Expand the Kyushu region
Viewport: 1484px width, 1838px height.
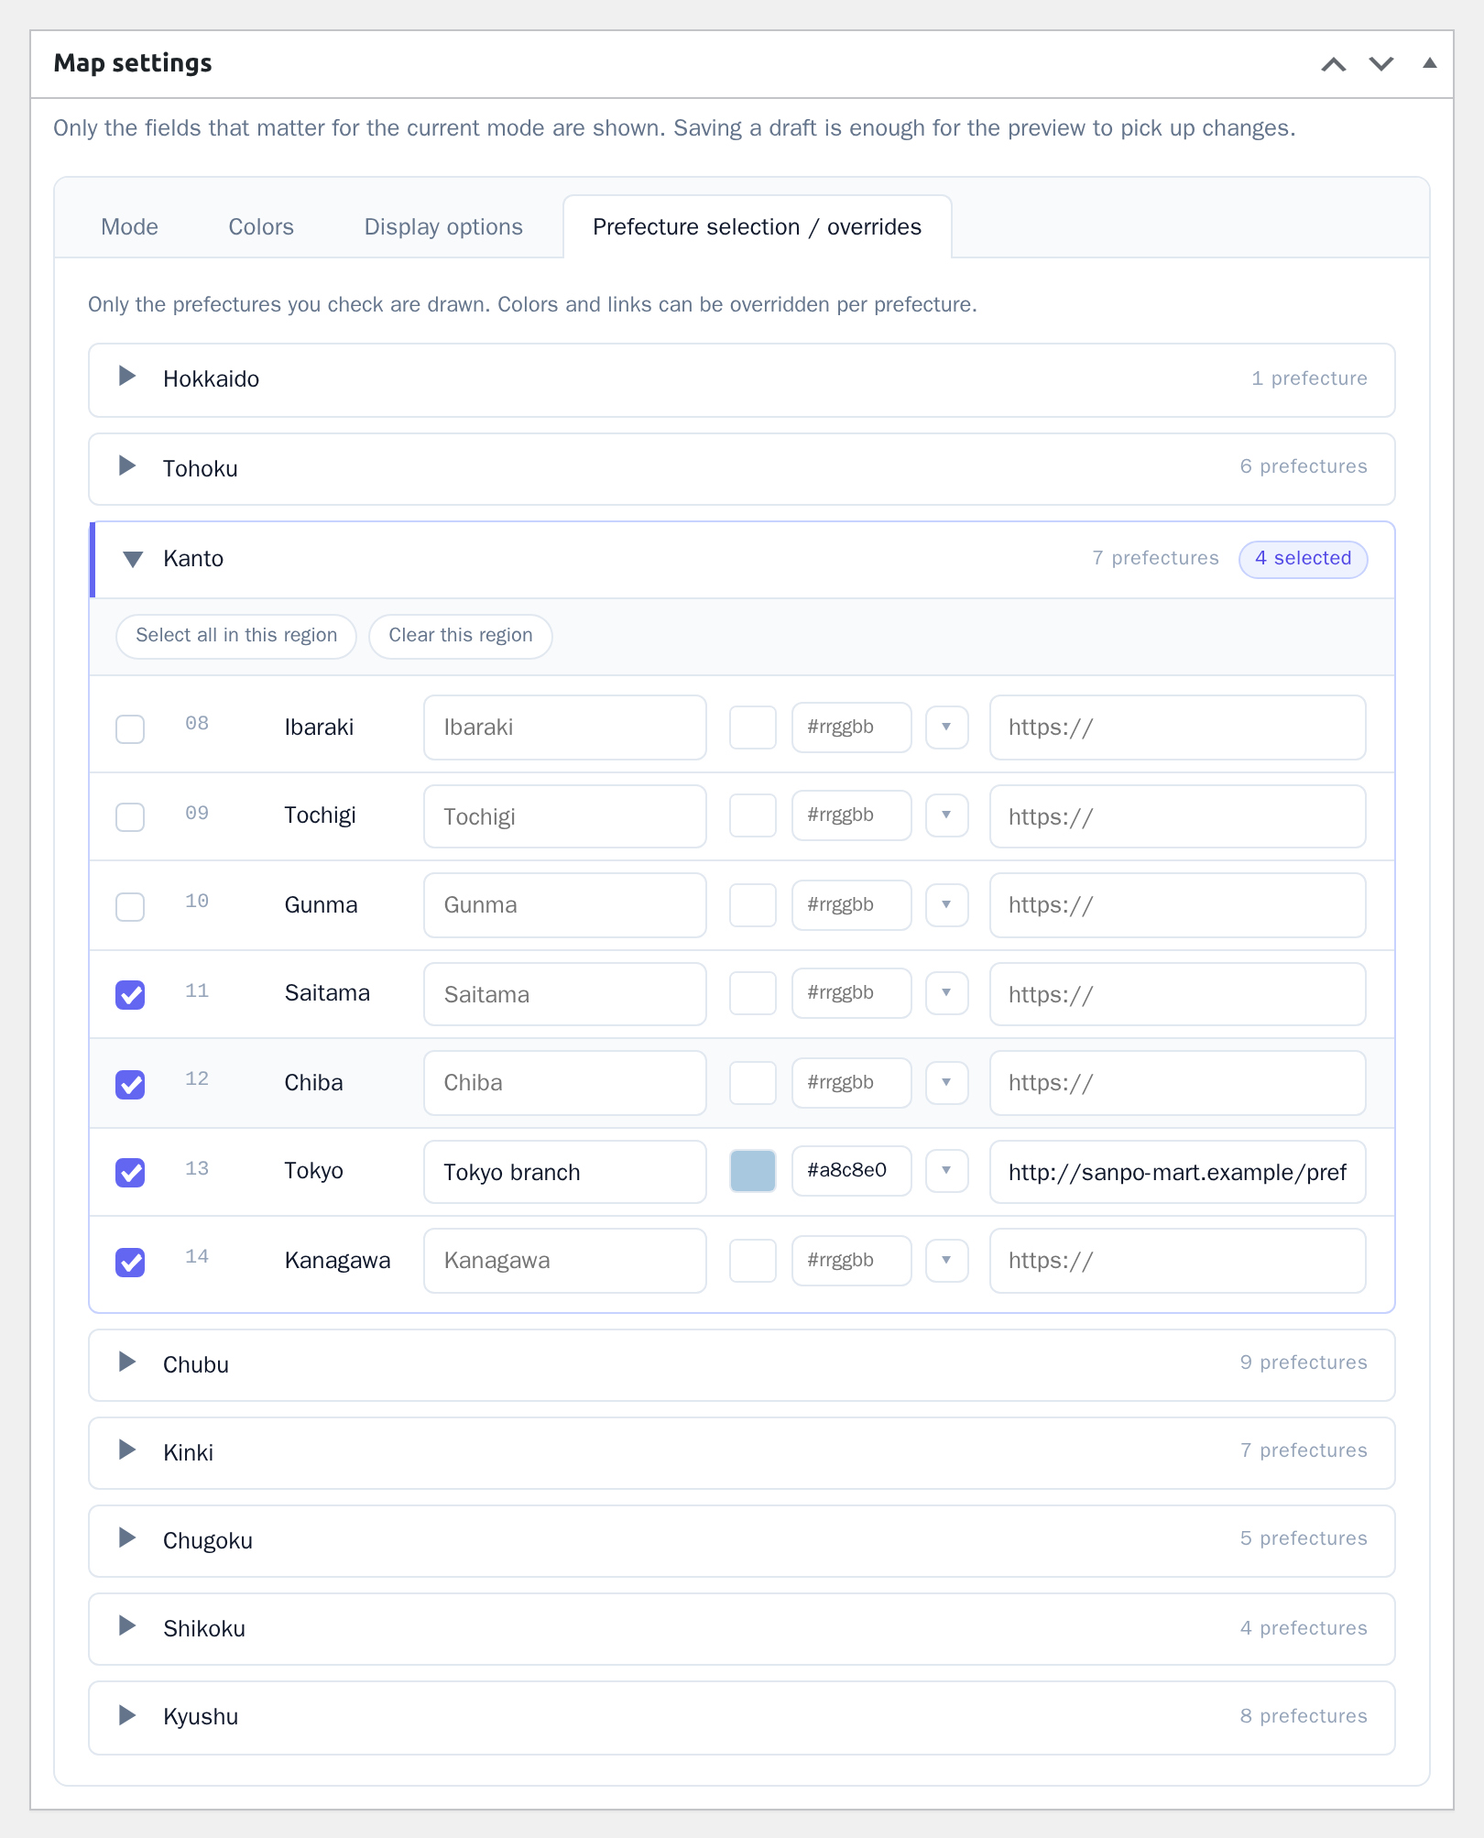742,1718
